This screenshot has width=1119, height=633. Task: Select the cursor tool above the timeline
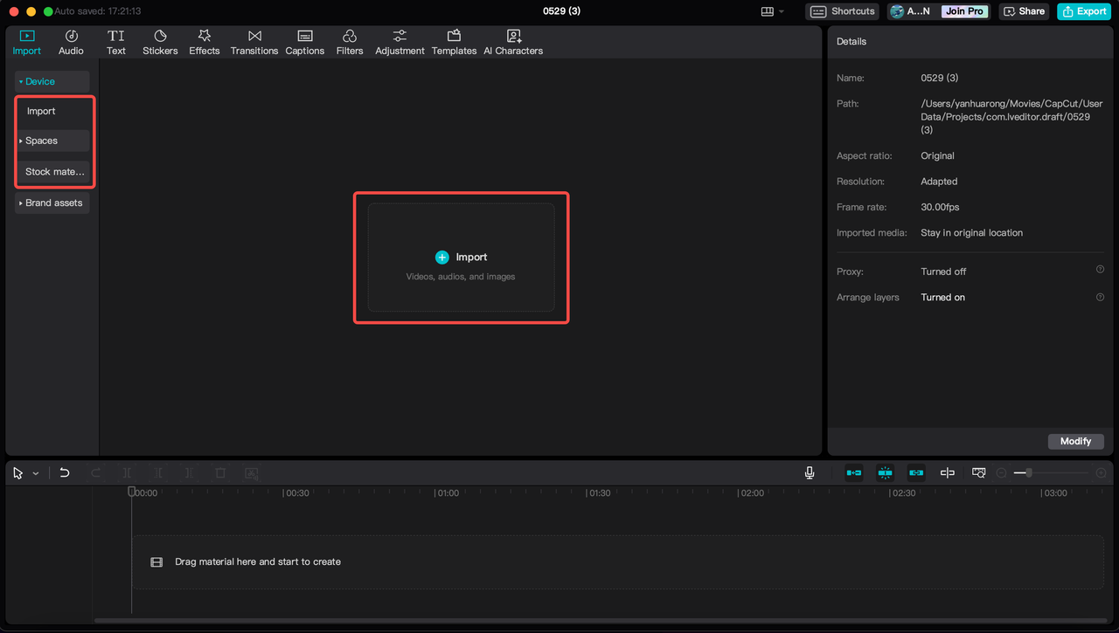point(16,472)
